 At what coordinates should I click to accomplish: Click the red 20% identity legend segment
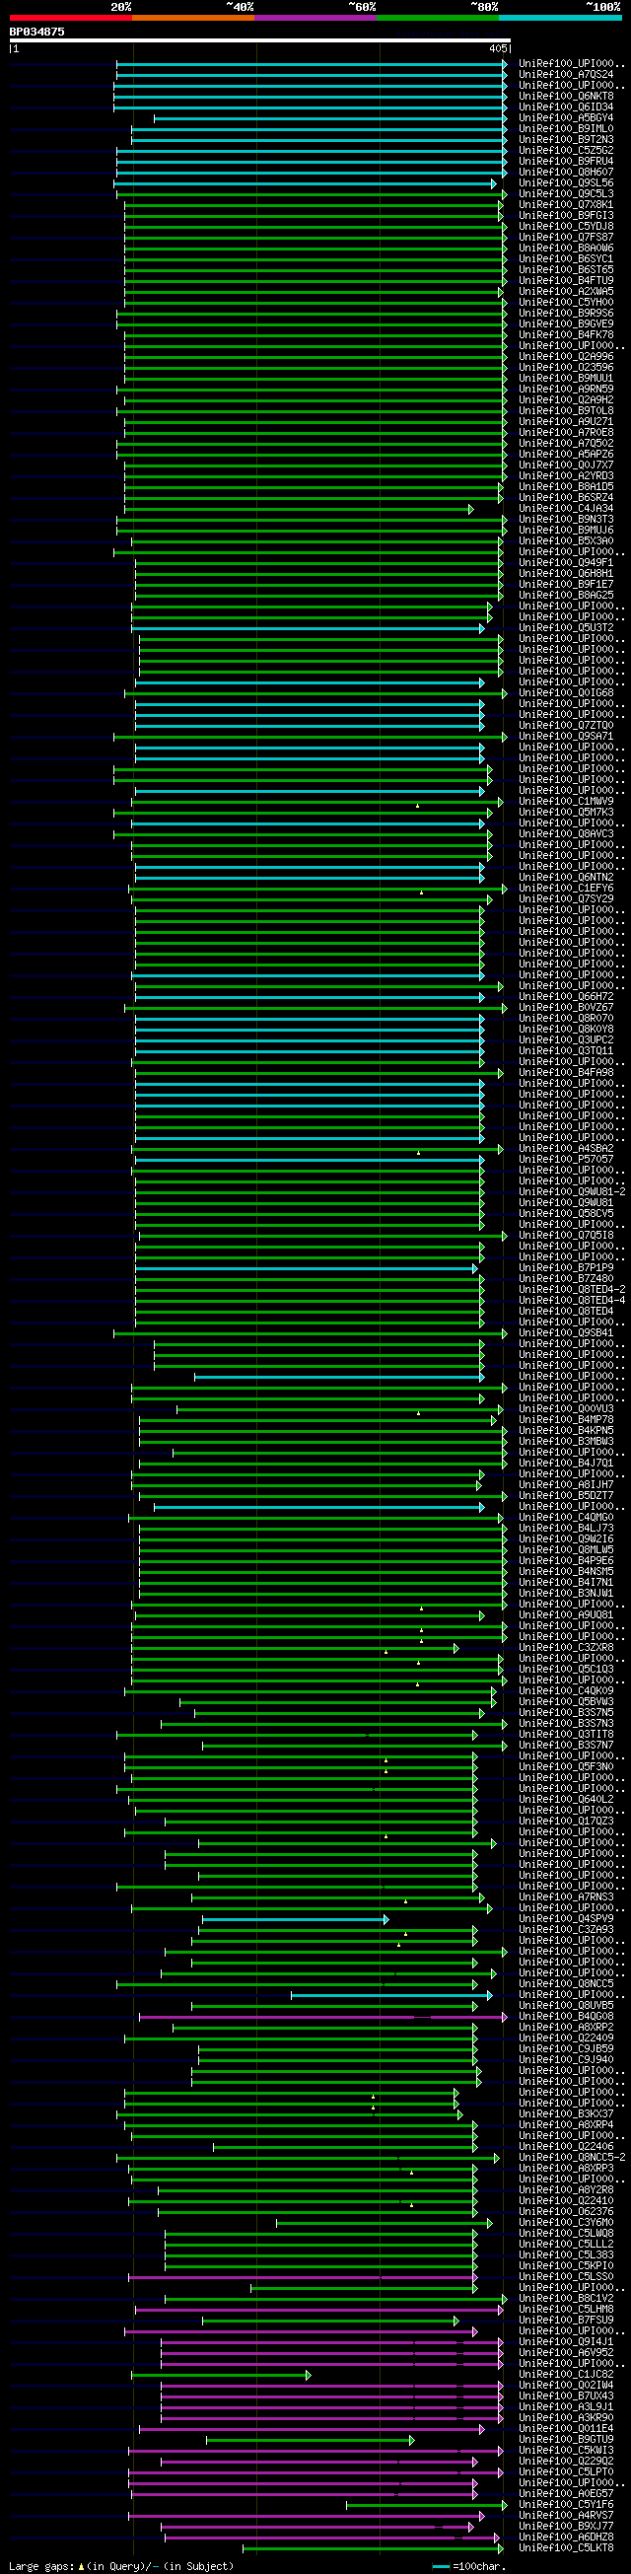[x=71, y=18]
